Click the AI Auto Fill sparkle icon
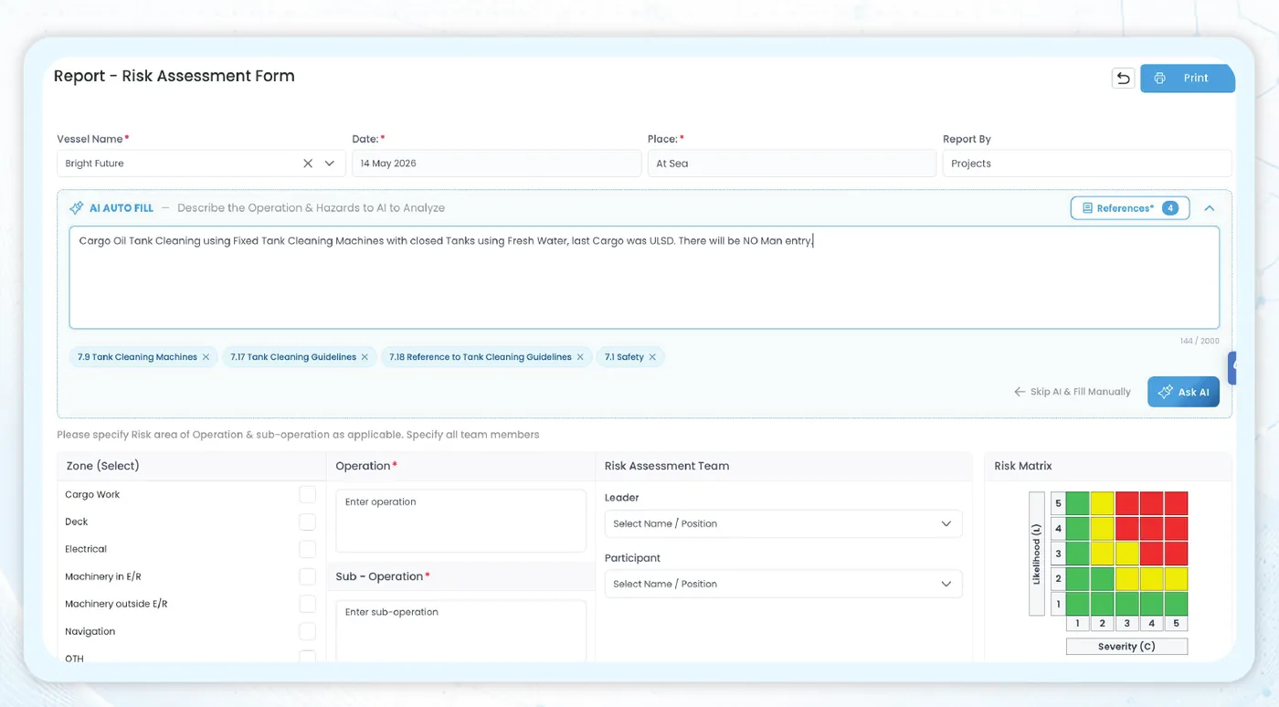The image size is (1279, 707). click(x=77, y=208)
